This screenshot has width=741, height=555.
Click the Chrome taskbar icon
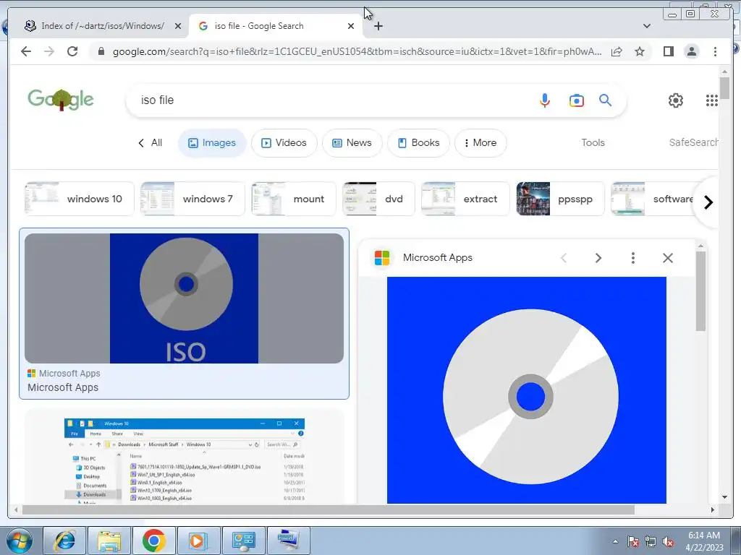(154, 541)
